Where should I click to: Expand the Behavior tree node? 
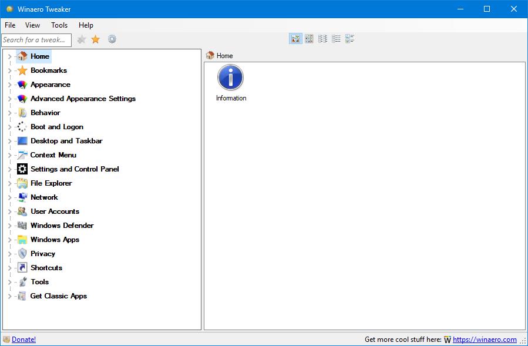(10, 113)
